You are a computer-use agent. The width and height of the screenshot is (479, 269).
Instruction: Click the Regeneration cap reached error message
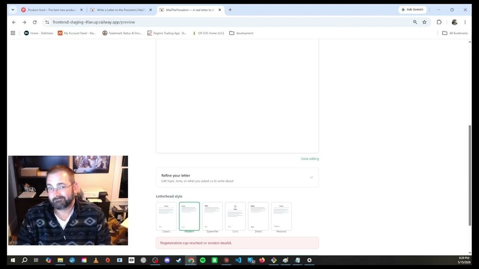point(237,243)
